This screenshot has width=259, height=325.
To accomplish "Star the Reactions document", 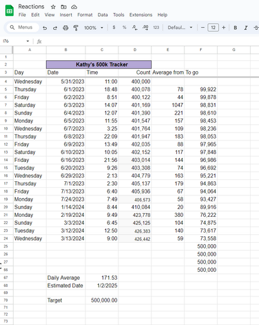I will (53, 7).
